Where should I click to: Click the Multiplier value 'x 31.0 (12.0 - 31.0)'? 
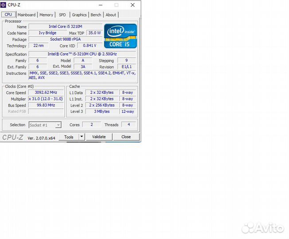click(46, 99)
